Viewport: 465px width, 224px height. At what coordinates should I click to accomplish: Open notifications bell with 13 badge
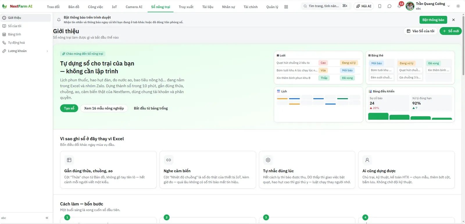click(x=399, y=6)
